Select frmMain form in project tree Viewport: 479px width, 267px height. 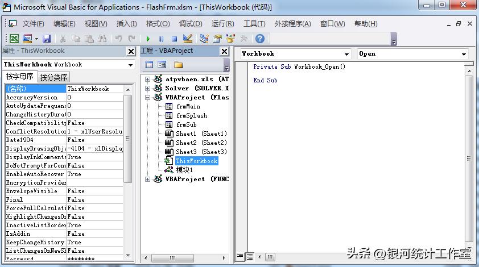pyautogui.click(x=188, y=106)
